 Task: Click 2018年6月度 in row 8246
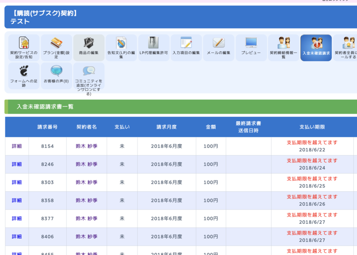pyautogui.click(x=166, y=164)
